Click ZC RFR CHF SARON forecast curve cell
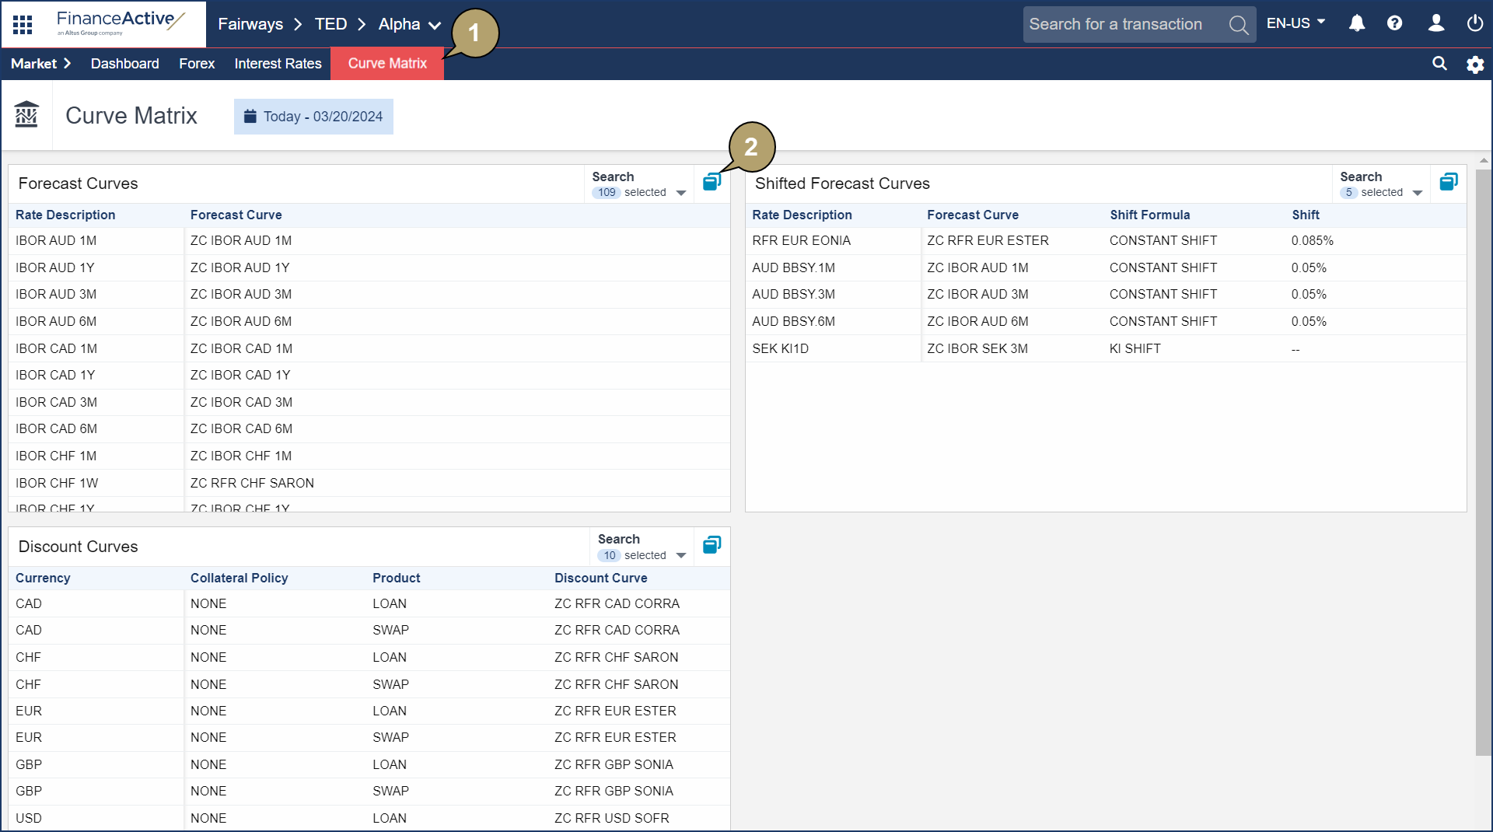The width and height of the screenshot is (1493, 832). coord(252,483)
